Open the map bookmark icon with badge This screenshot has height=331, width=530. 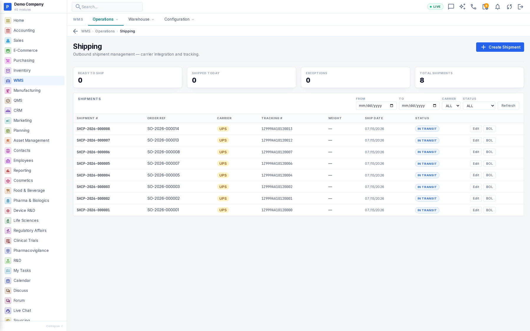(x=485, y=6)
